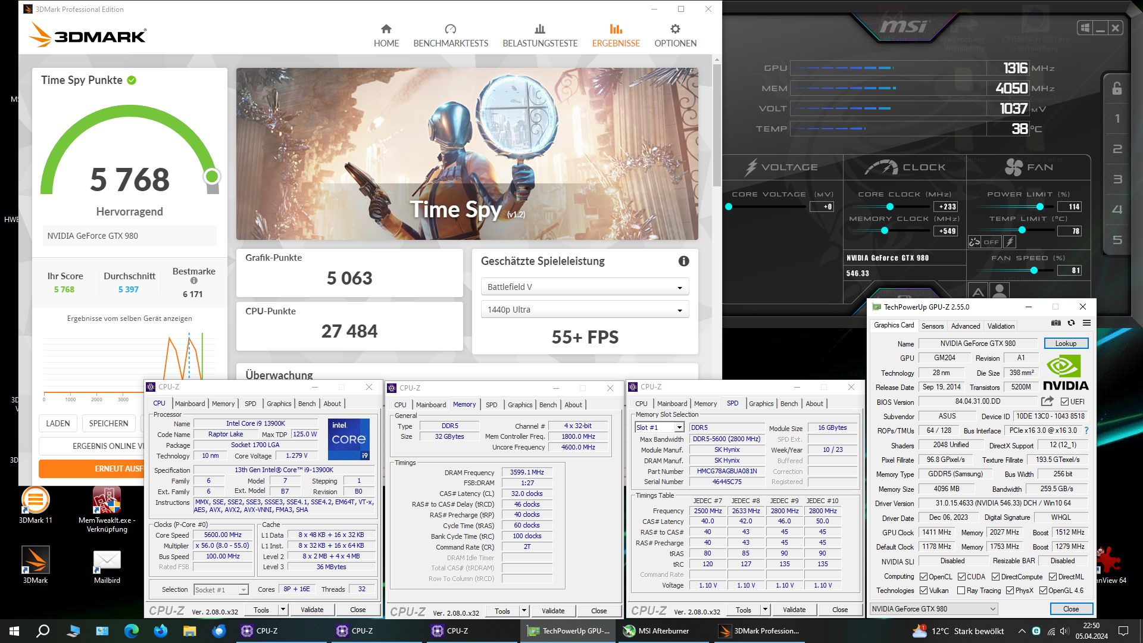Viewport: 1143px width, 643px height.
Task: Switch to Advanced tab in GPU-Z
Action: pos(965,326)
